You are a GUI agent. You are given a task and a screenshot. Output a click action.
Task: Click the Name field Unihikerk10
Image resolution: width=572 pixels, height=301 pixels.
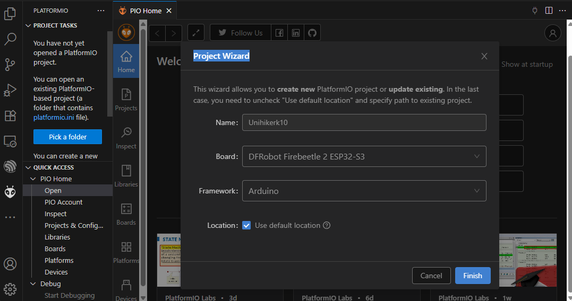364,122
